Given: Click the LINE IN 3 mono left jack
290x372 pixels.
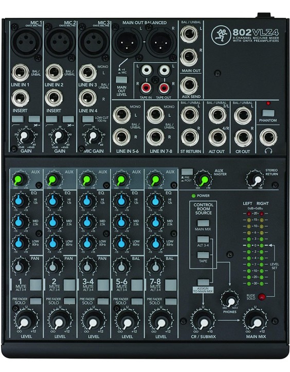Looking at the screenshot, I should tap(88, 73).
